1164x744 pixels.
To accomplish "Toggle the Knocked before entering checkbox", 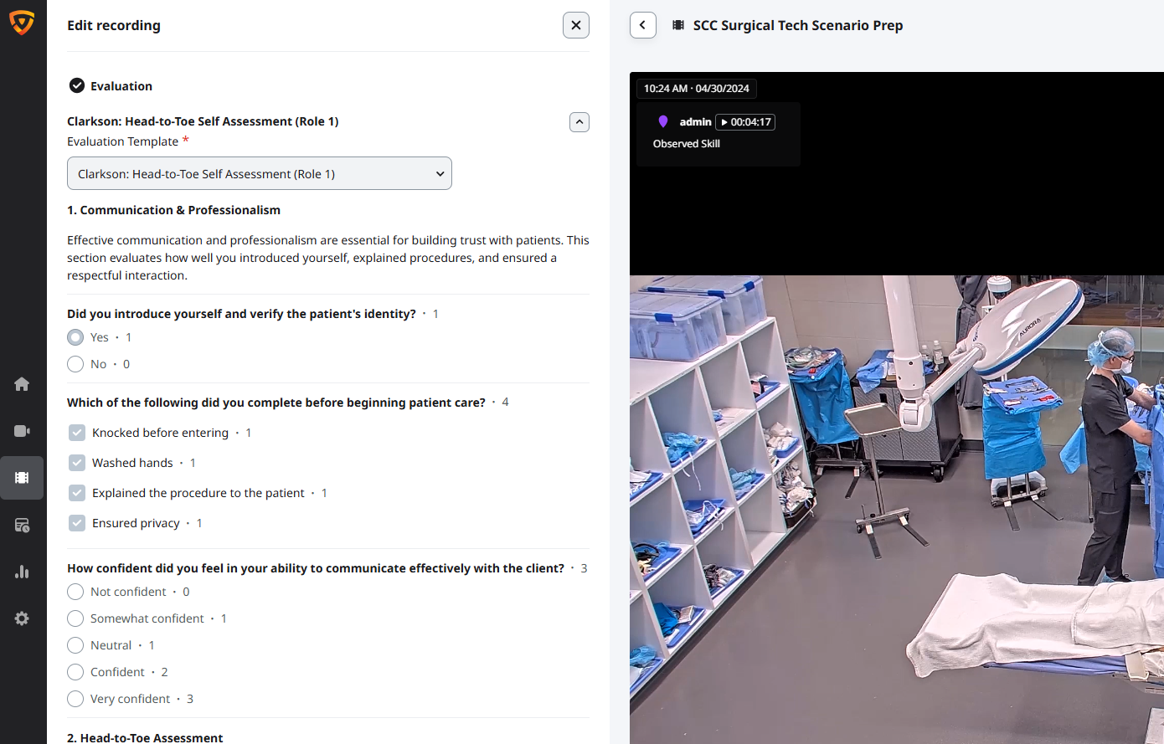I will (77, 433).
